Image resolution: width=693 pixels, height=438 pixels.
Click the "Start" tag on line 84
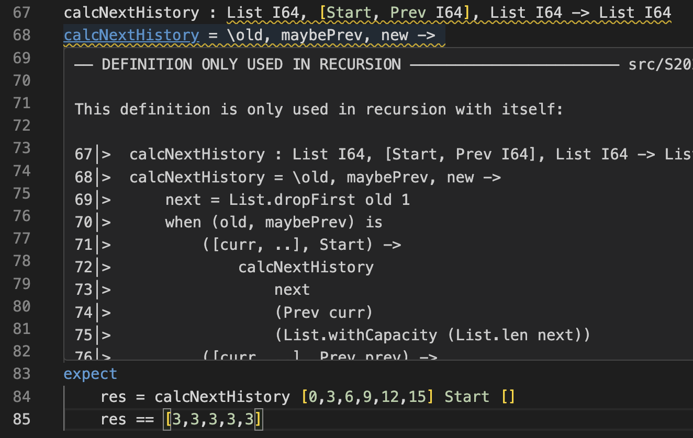coord(467,397)
